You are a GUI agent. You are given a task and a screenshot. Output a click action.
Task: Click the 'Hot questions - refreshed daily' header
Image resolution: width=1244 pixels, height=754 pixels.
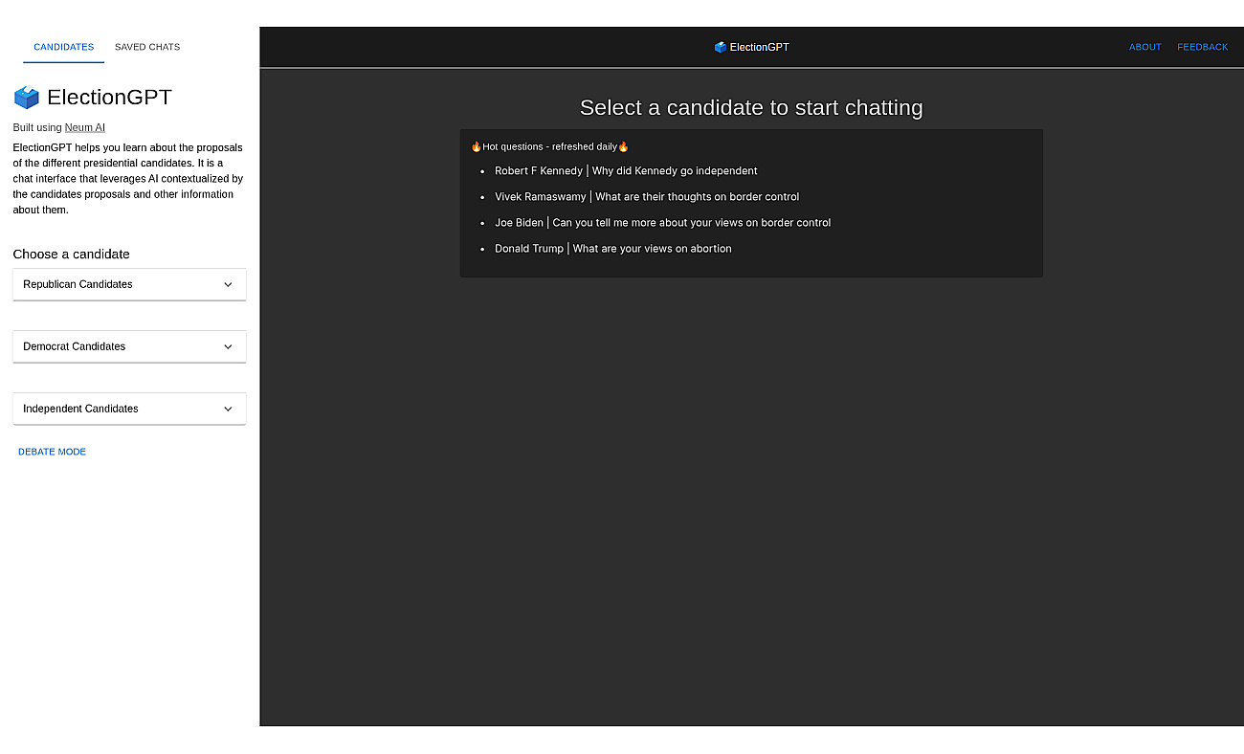[549, 146]
